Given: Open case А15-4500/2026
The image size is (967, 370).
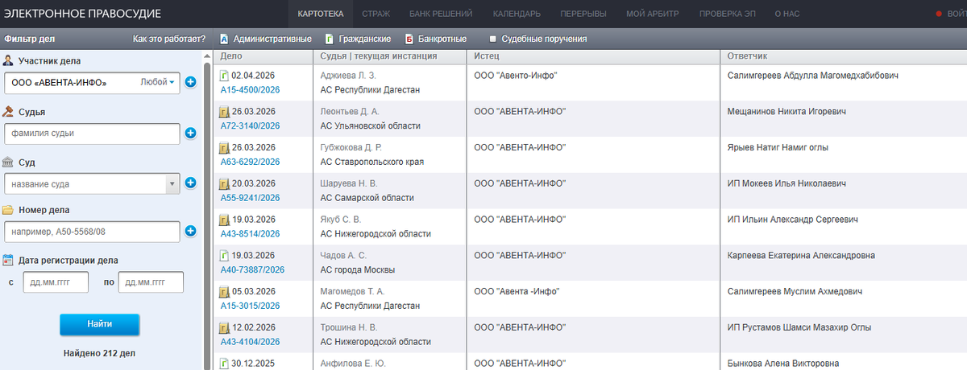Looking at the screenshot, I should pos(251,90).
